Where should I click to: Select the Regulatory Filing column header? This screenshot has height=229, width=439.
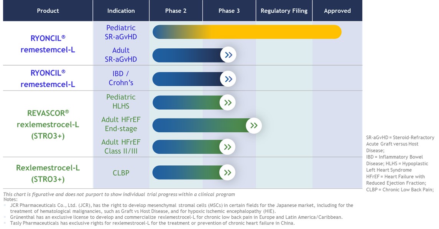click(x=284, y=11)
